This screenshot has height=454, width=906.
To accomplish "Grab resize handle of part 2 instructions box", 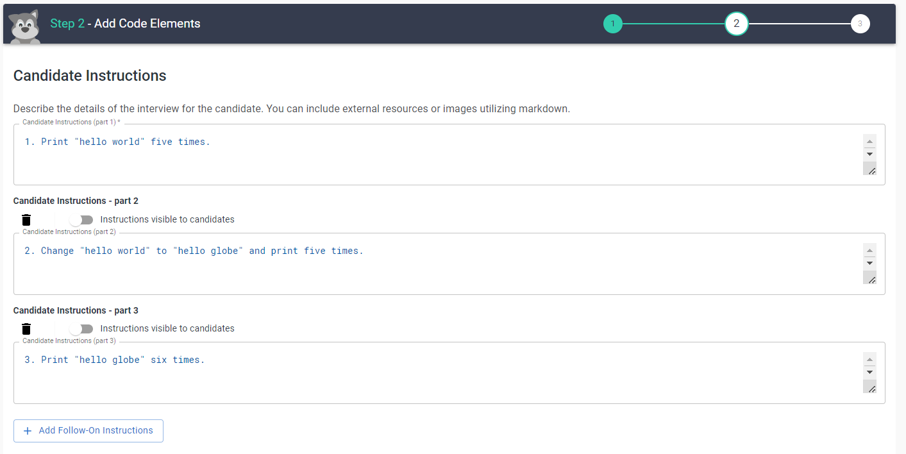I will pyautogui.click(x=869, y=278).
